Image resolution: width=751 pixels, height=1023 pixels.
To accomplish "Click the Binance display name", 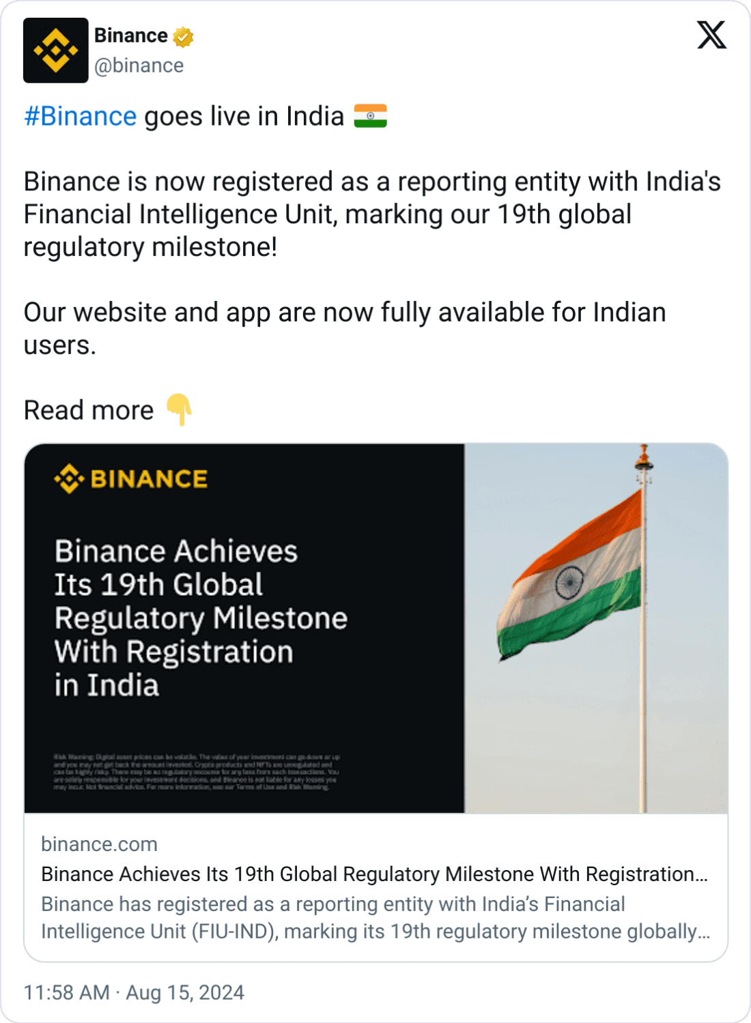I will click(x=131, y=35).
